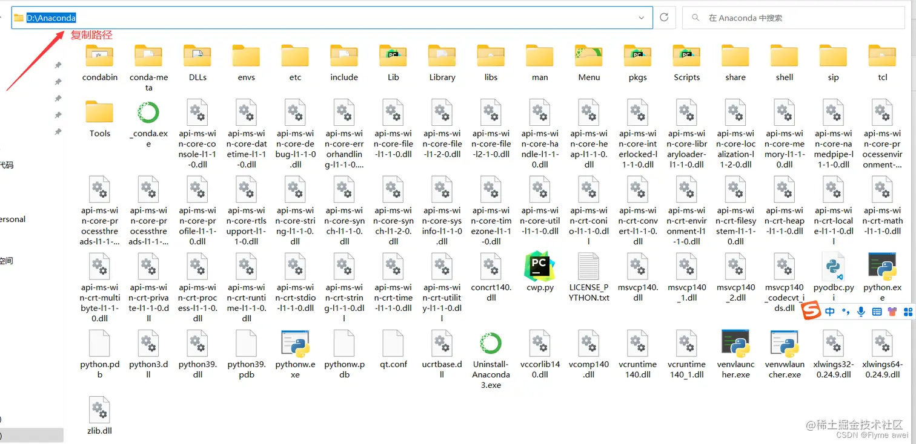
Task: Open the libs folder
Action: 491,63
